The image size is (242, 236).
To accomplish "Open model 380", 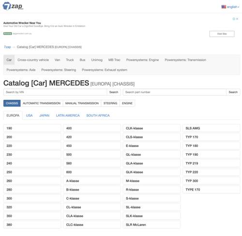I will 32,224.
